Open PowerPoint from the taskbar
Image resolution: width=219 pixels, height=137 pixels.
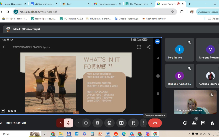pos(100,134)
